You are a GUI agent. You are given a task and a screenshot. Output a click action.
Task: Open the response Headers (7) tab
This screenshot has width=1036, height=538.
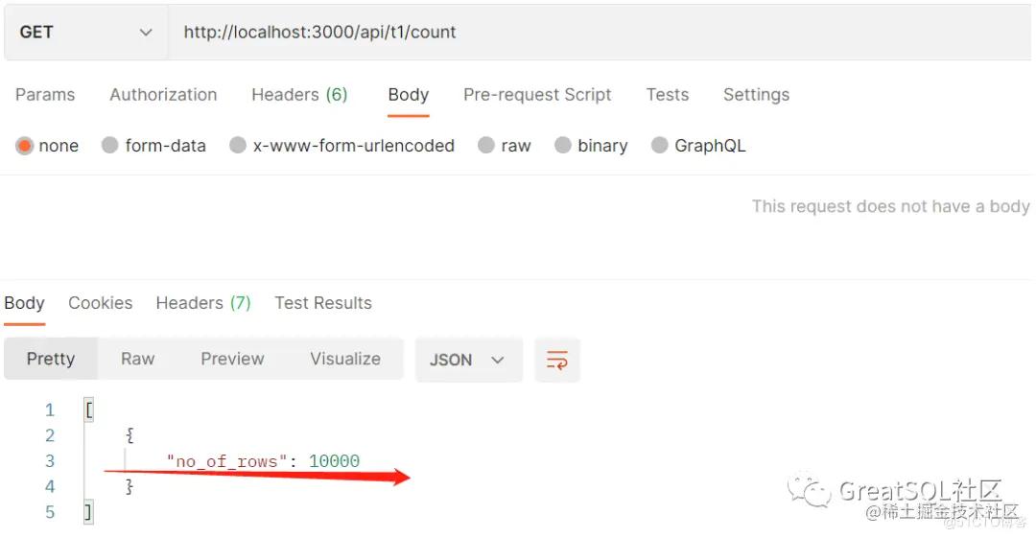point(203,303)
